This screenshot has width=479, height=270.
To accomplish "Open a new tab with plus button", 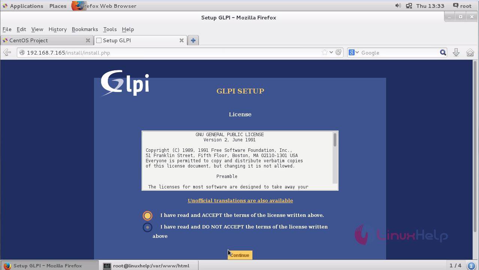I will tap(193, 40).
